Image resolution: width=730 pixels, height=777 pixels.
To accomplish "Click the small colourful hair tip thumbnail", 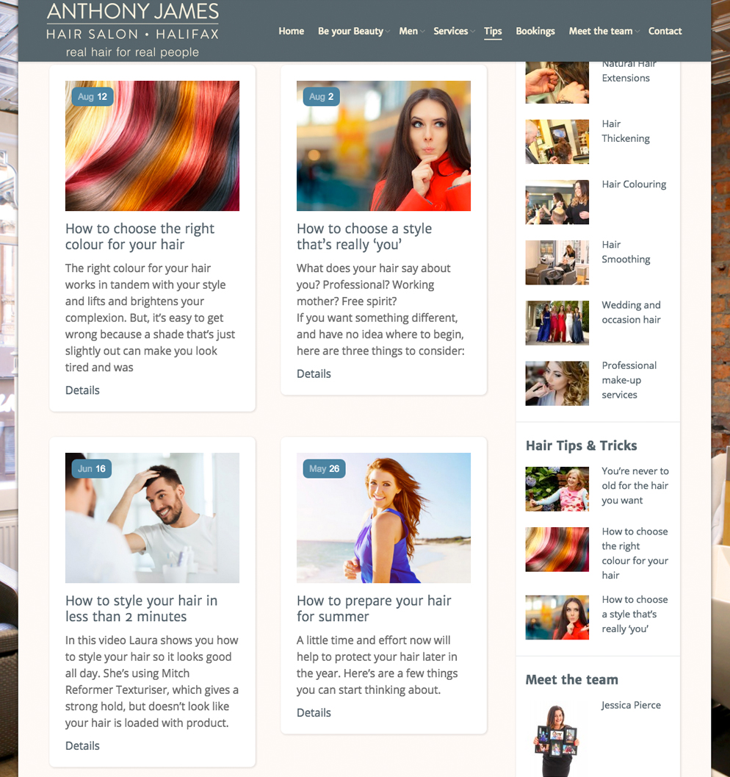I will (x=557, y=550).
